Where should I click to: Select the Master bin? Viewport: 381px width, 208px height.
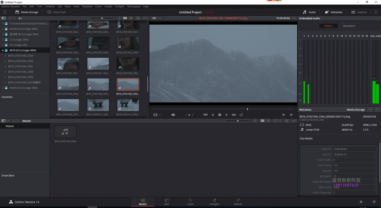click(x=10, y=126)
